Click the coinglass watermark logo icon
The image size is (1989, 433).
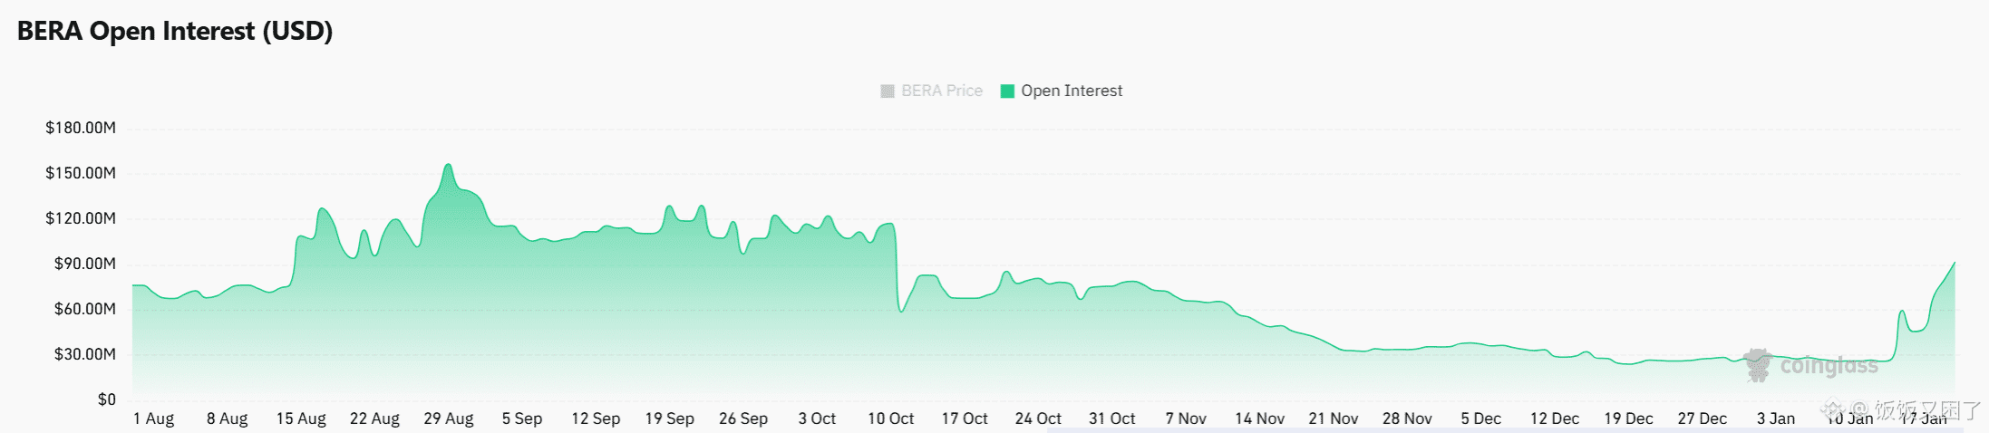tap(1758, 364)
